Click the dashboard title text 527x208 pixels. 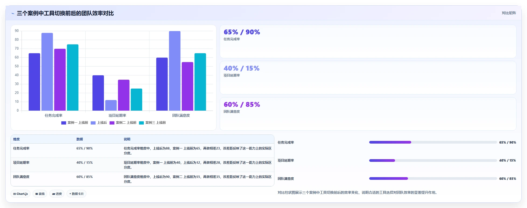click(65, 13)
